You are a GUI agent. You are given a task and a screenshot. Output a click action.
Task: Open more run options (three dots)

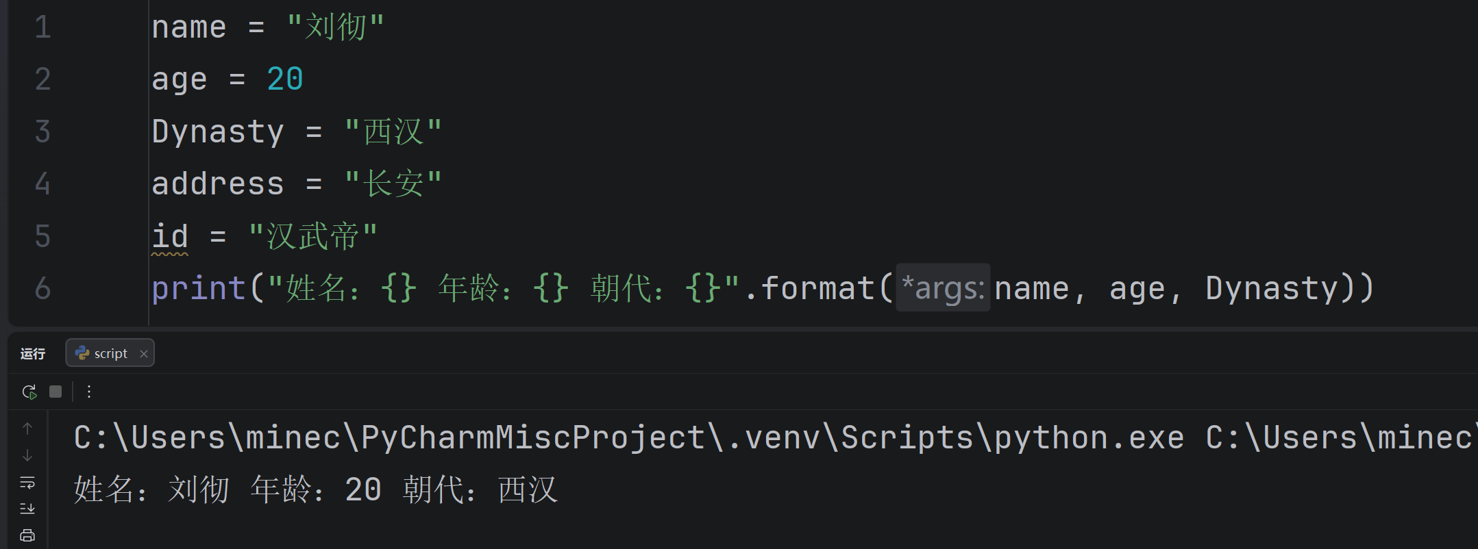89,392
